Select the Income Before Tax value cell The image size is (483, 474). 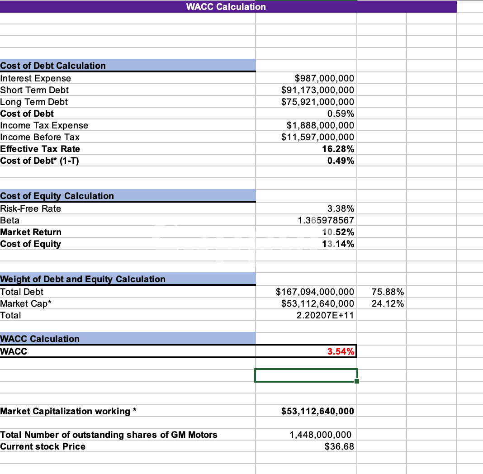tap(317, 137)
